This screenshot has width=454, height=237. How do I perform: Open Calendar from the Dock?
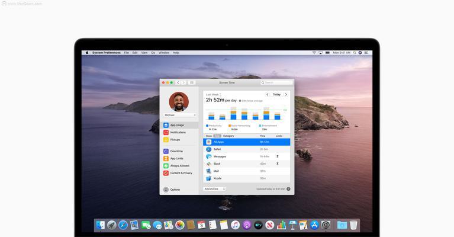(x=202, y=225)
